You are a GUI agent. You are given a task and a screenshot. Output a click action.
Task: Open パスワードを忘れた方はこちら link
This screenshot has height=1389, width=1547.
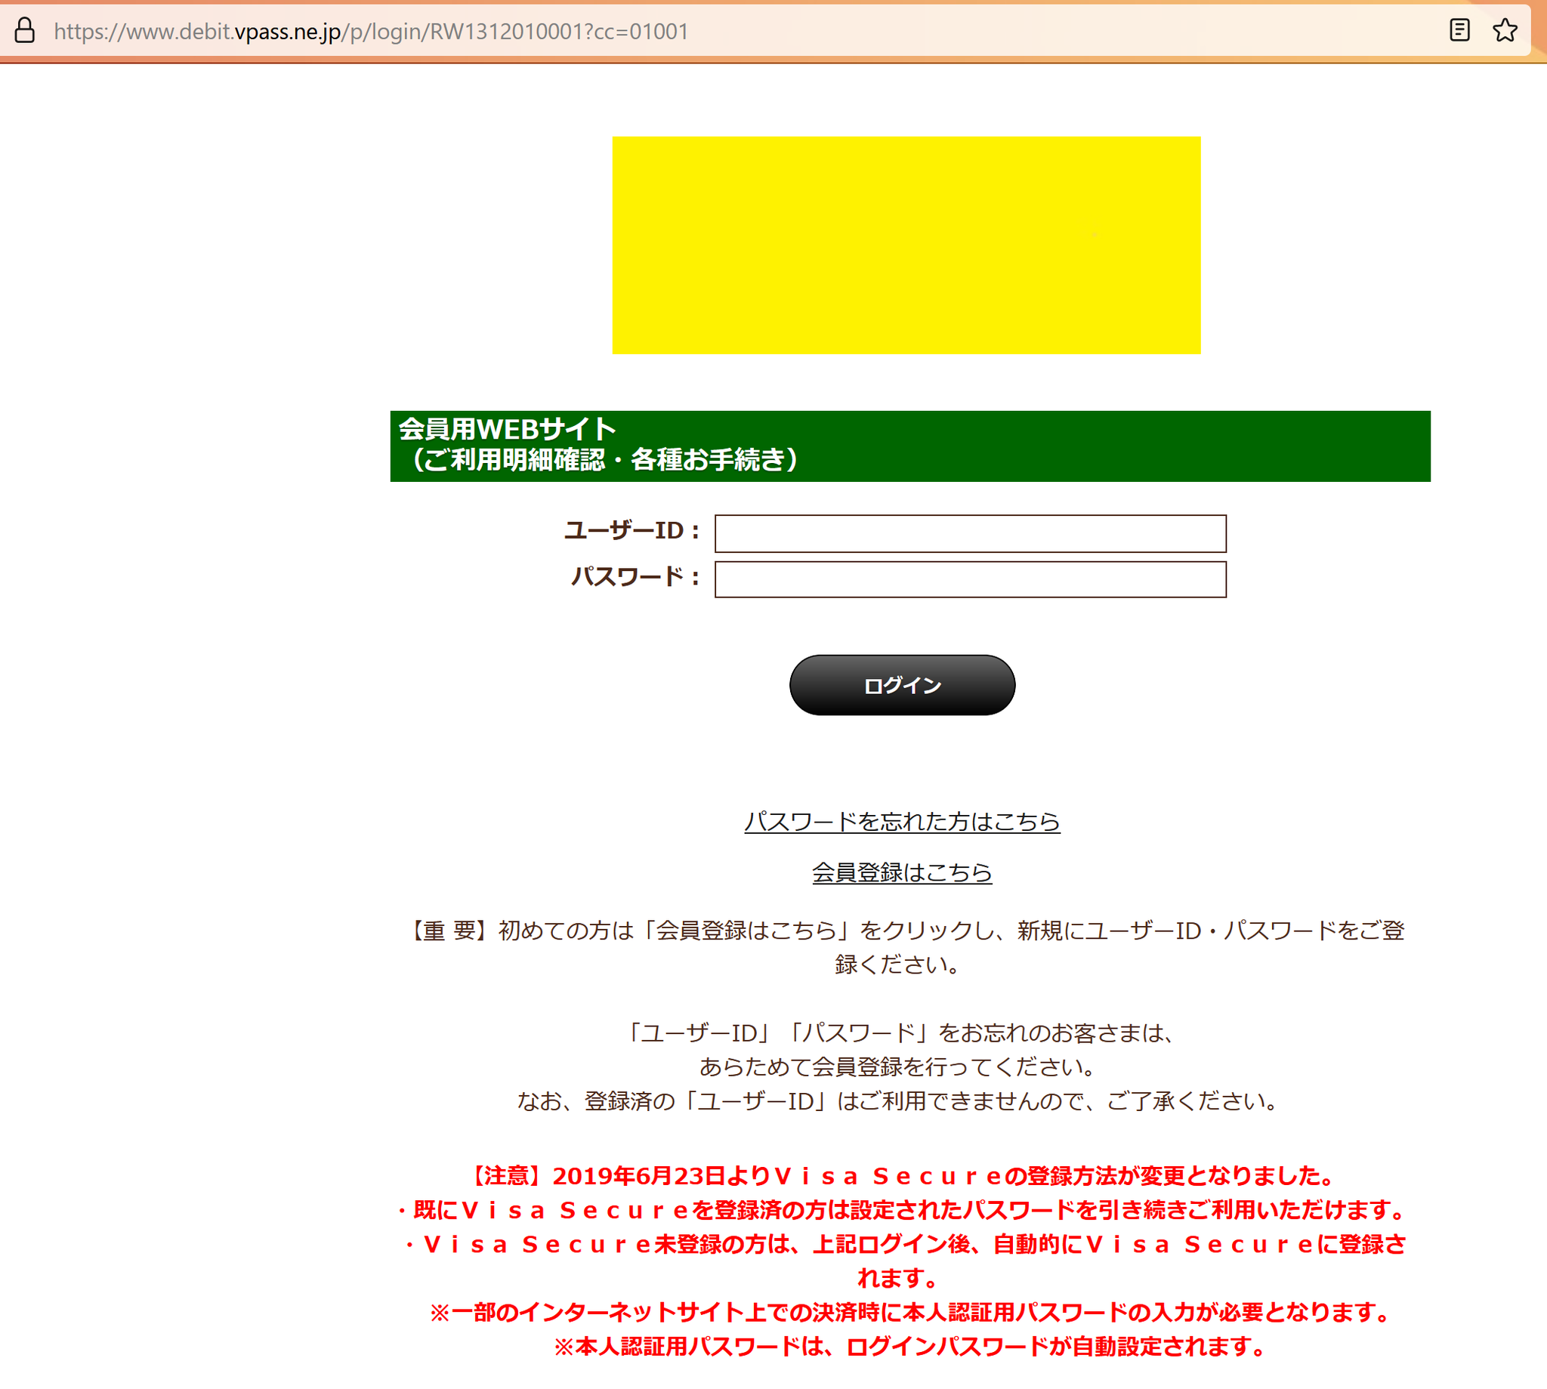coord(901,821)
